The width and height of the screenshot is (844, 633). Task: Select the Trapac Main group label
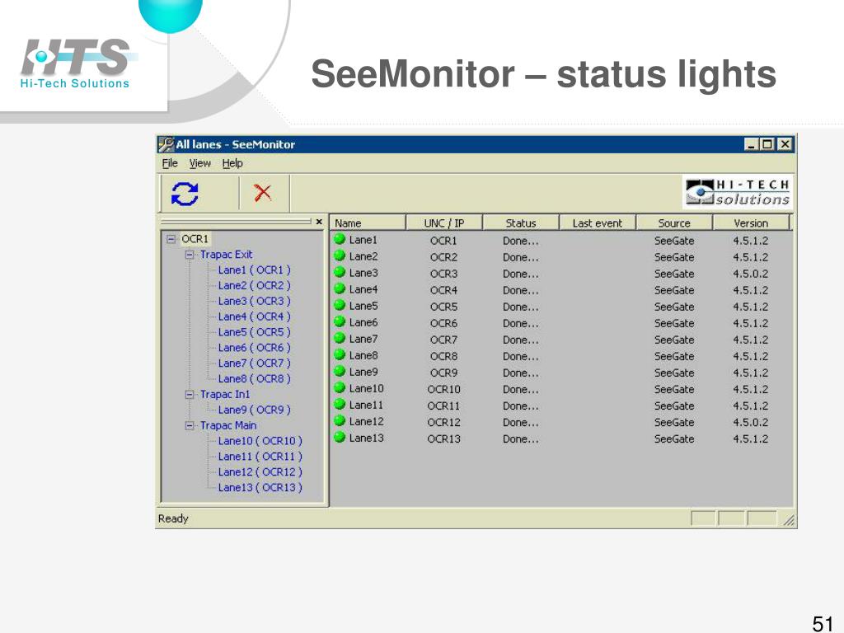(228, 426)
